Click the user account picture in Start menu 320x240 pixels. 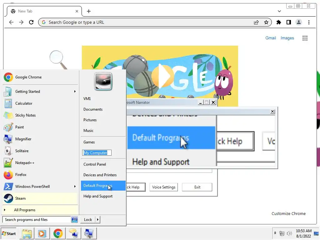click(x=103, y=81)
